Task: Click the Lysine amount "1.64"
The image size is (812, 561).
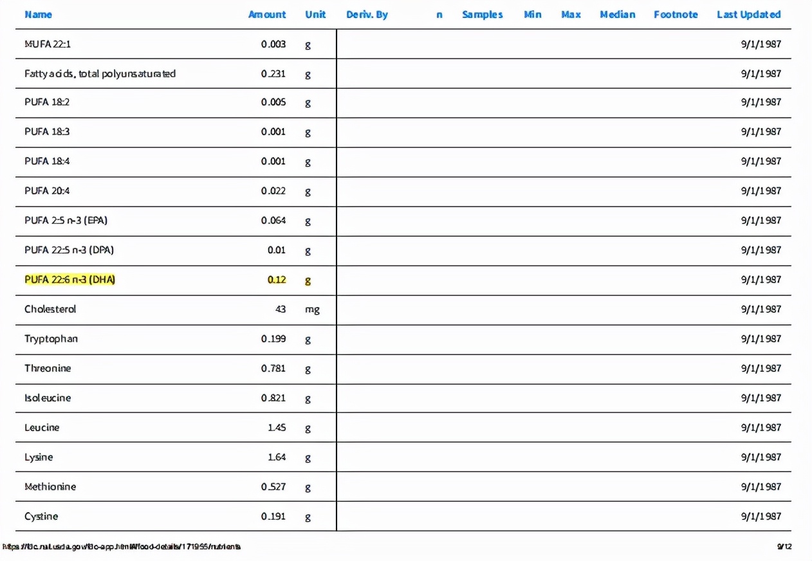Action: 277,457
